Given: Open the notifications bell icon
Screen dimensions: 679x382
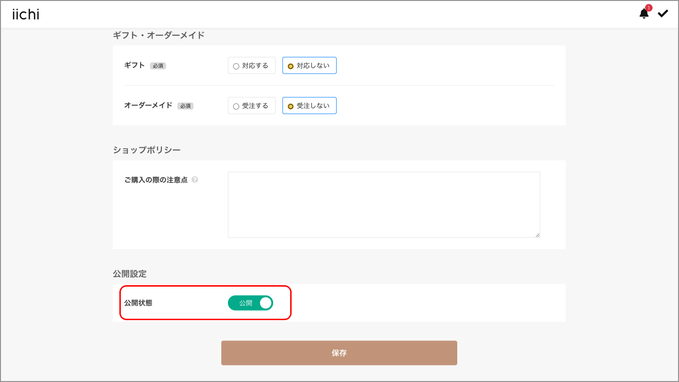Looking at the screenshot, I should pos(644,13).
